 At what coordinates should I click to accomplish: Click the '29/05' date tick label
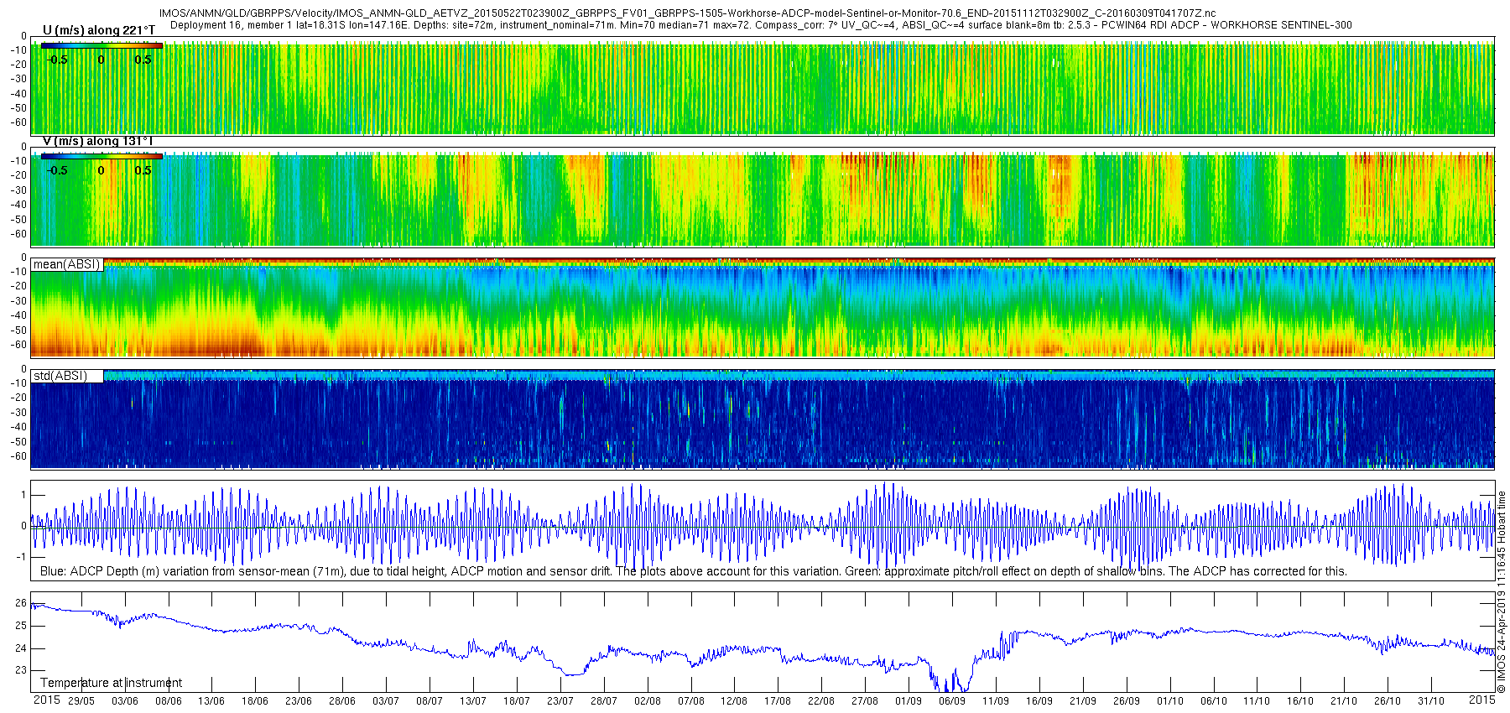(x=81, y=701)
